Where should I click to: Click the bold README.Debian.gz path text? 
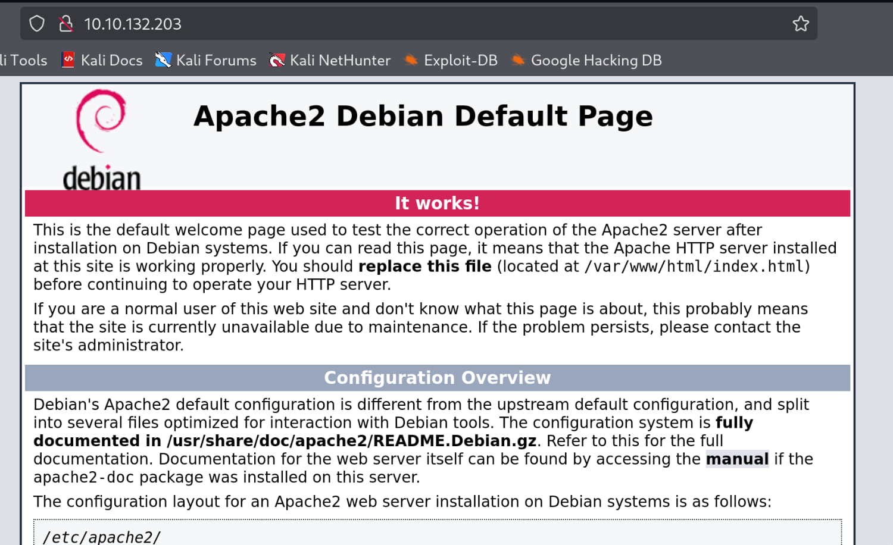coord(351,441)
